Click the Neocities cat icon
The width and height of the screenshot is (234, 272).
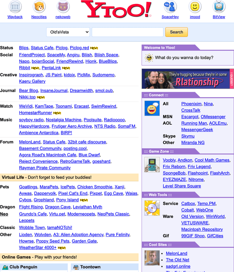pos(39,7)
